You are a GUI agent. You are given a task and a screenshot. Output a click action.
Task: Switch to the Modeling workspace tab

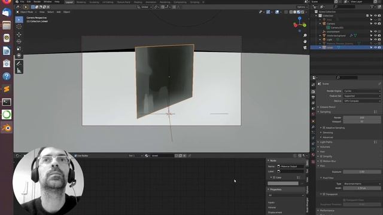click(81, 2)
